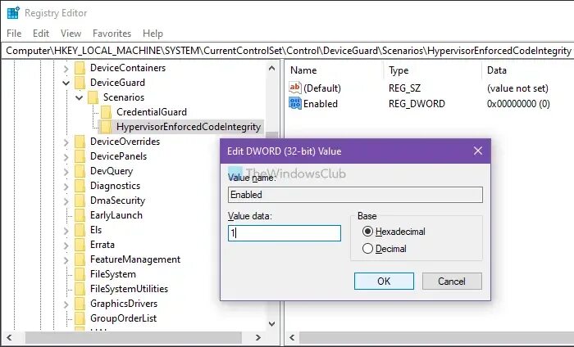Image resolution: width=574 pixels, height=347 pixels.
Task: Click the DevQuery folder icon
Action: point(80,171)
